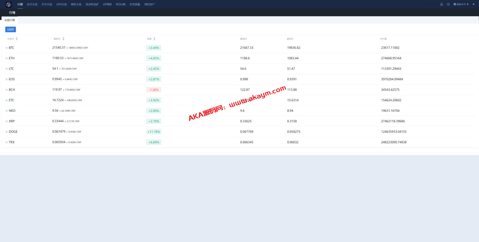
Task: Star the DOGE trading pair
Action: point(7,132)
